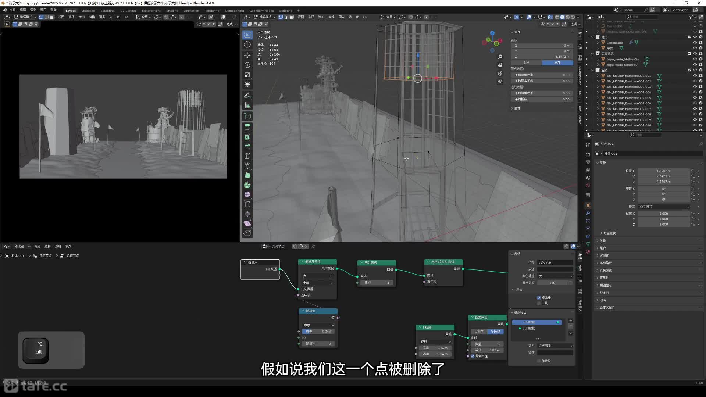Select 多段线 mode in fillet curve node
This screenshot has height=397, width=706.
pyautogui.click(x=495, y=332)
